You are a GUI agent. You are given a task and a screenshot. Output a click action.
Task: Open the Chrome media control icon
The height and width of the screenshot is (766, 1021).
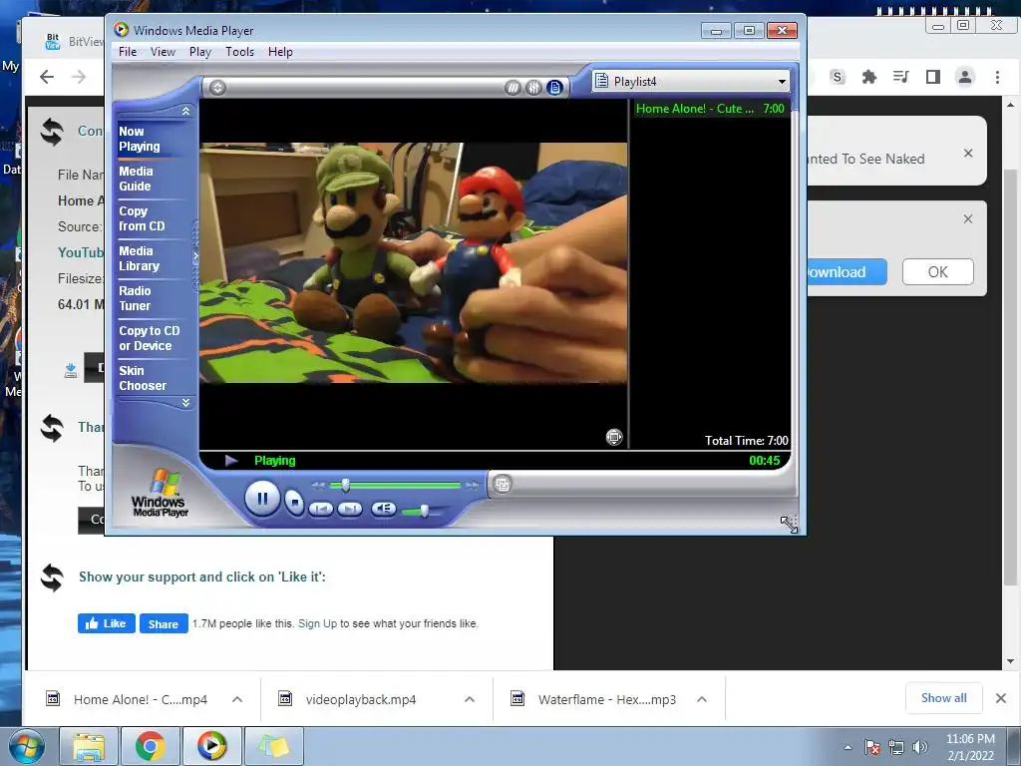pyautogui.click(x=900, y=77)
